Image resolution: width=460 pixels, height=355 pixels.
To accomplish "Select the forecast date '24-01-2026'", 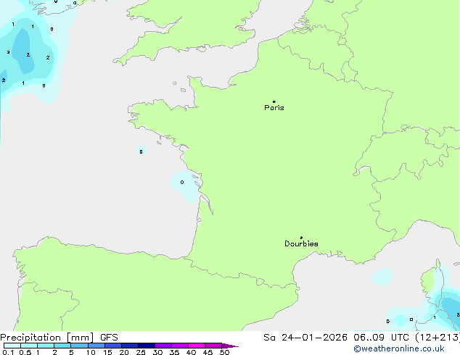I will [x=314, y=338].
